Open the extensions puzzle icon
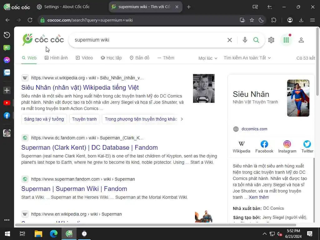The width and height of the screenshot is (320, 240). [274, 20]
